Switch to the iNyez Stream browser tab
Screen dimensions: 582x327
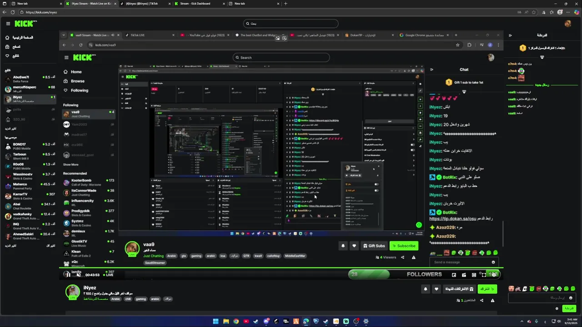(90, 4)
